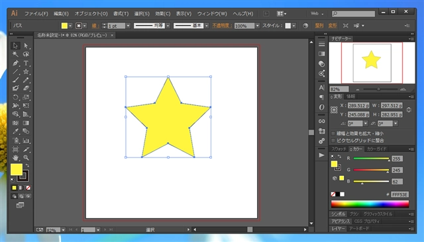Switch to the カラーガイド tab
424x242 pixels.
[x=377, y=149]
